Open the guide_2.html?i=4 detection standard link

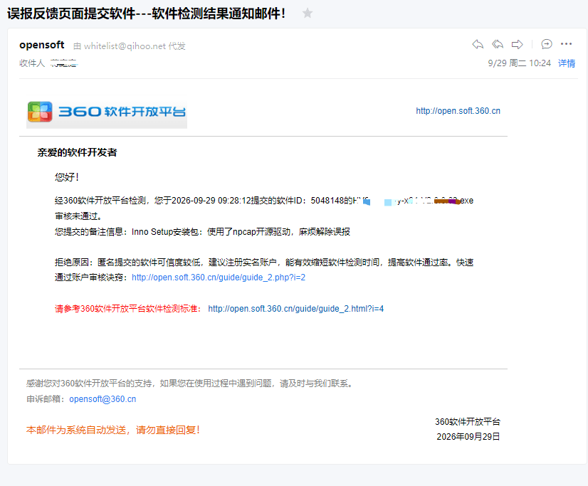click(x=296, y=308)
